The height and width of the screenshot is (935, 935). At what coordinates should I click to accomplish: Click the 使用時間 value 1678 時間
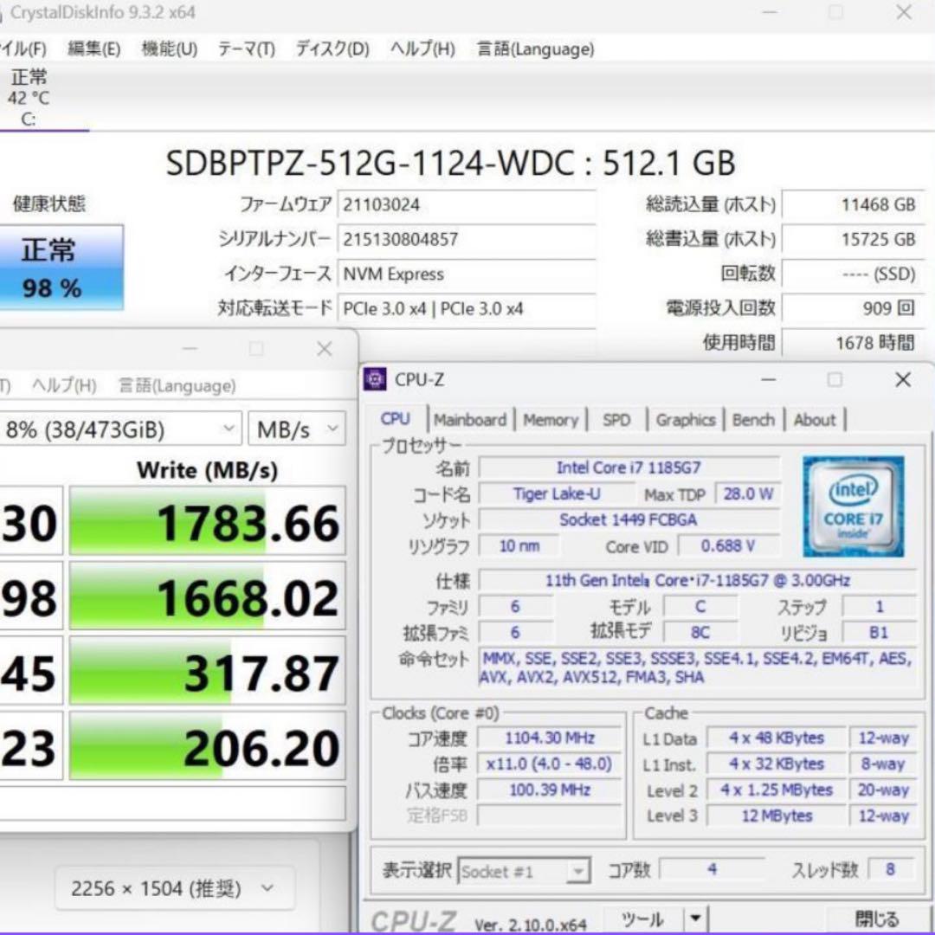pyautogui.click(x=853, y=343)
